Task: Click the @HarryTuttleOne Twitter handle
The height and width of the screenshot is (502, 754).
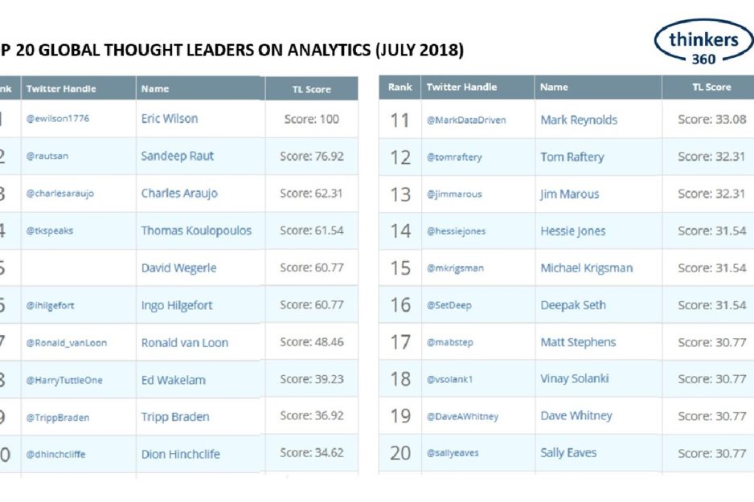Action: click(64, 380)
